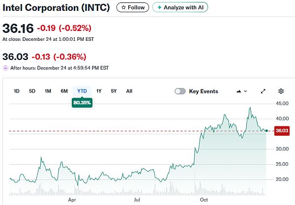This screenshot has width=295, height=205.
Task: Click the green 80.35% YTD return badge
Action: (82, 103)
